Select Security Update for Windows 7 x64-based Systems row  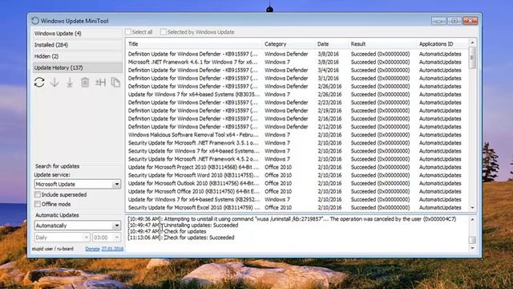click(x=297, y=151)
